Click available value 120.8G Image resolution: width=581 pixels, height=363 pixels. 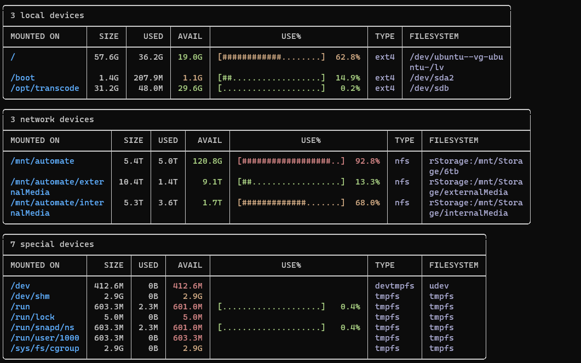pos(208,161)
